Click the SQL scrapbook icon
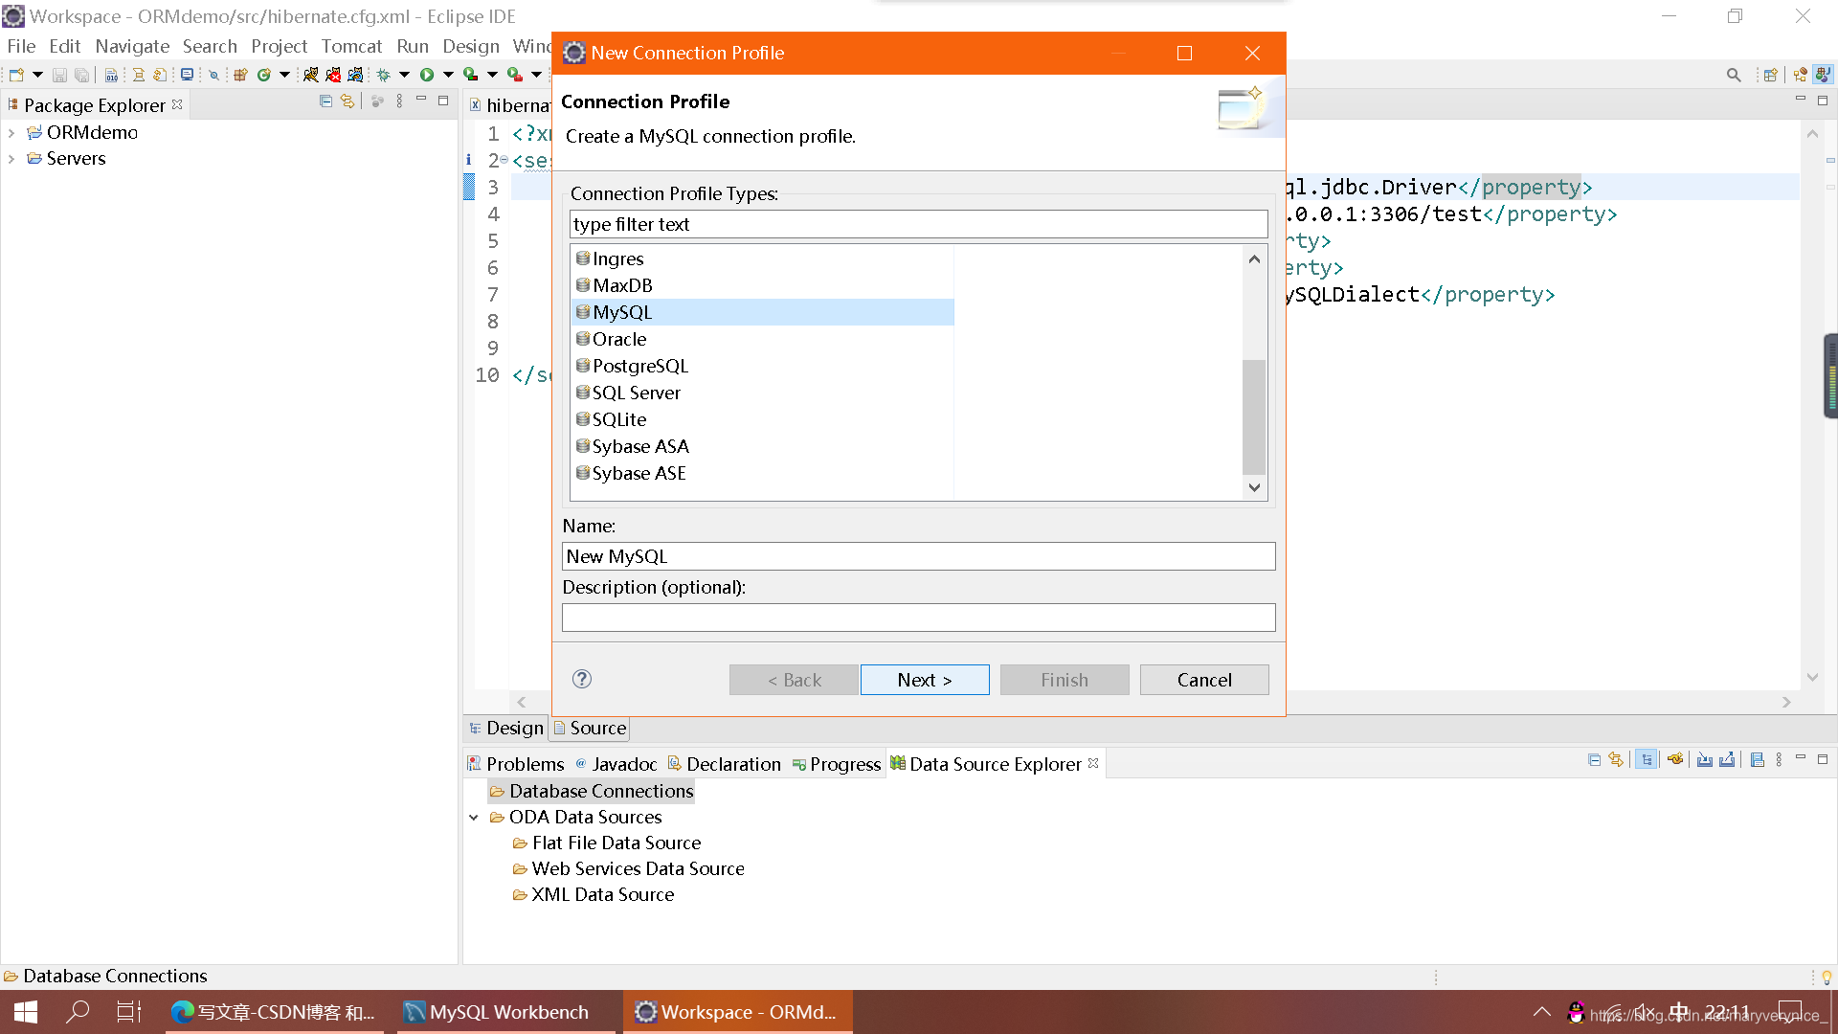Screen dimensions: 1838x1034 [1757, 760]
